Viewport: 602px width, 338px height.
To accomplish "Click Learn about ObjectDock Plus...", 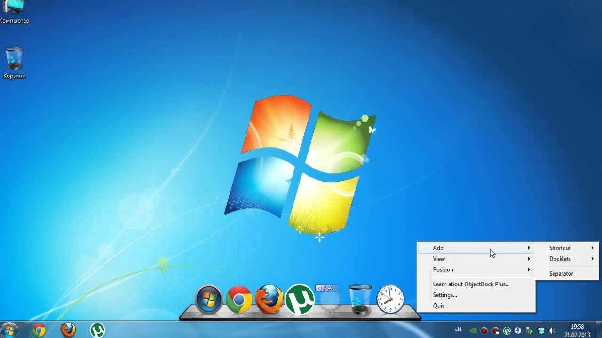I will coord(471,284).
